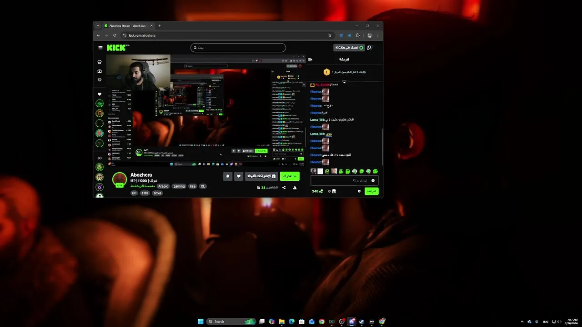Open Following heart-outline icon in sidebar
This screenshot has height=327, width=582.
point(100,80)
